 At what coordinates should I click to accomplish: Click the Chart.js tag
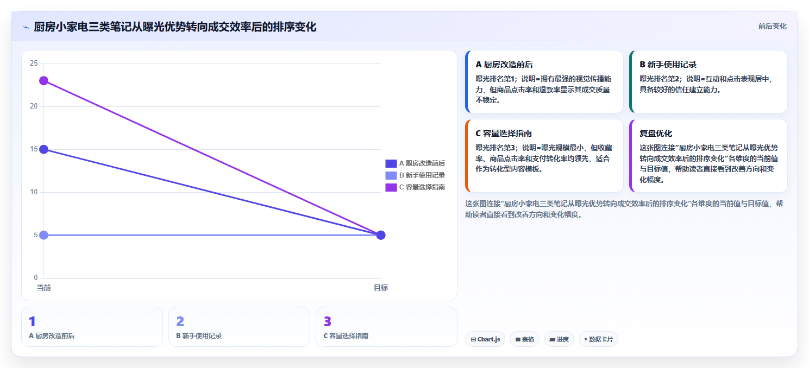(485, 339)
